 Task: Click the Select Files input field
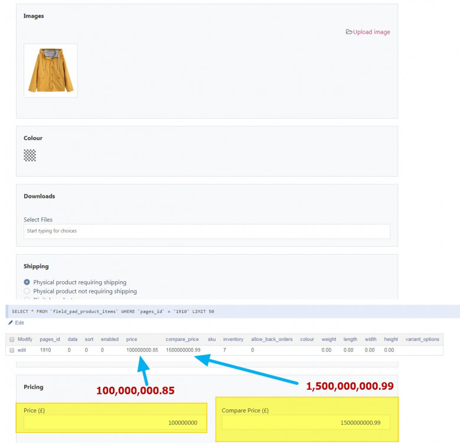click(x=207, y=231)
